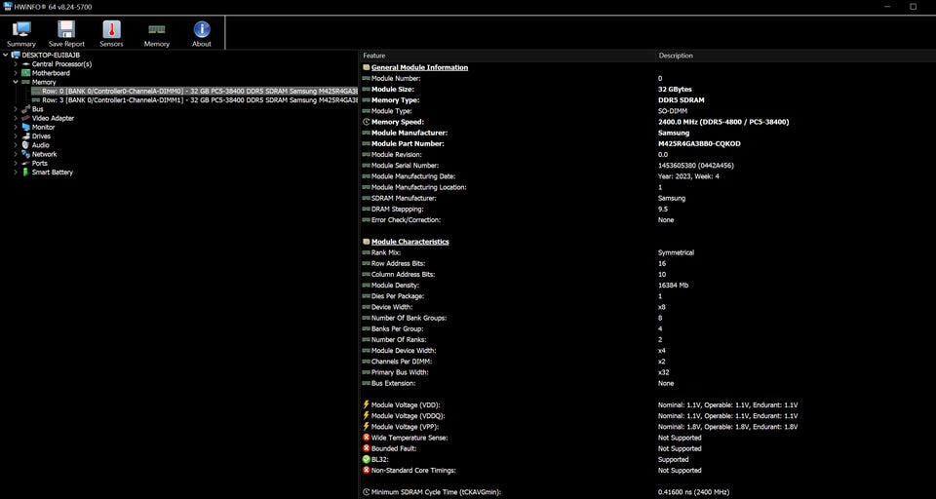Expand the Bus tree node
The width and height of the screenshot is (936, 499).
tap(17, 109)
